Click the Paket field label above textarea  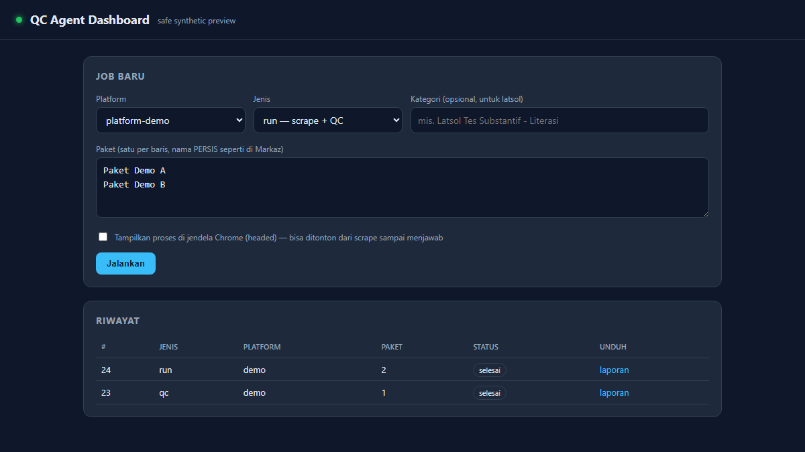[189, 149]
